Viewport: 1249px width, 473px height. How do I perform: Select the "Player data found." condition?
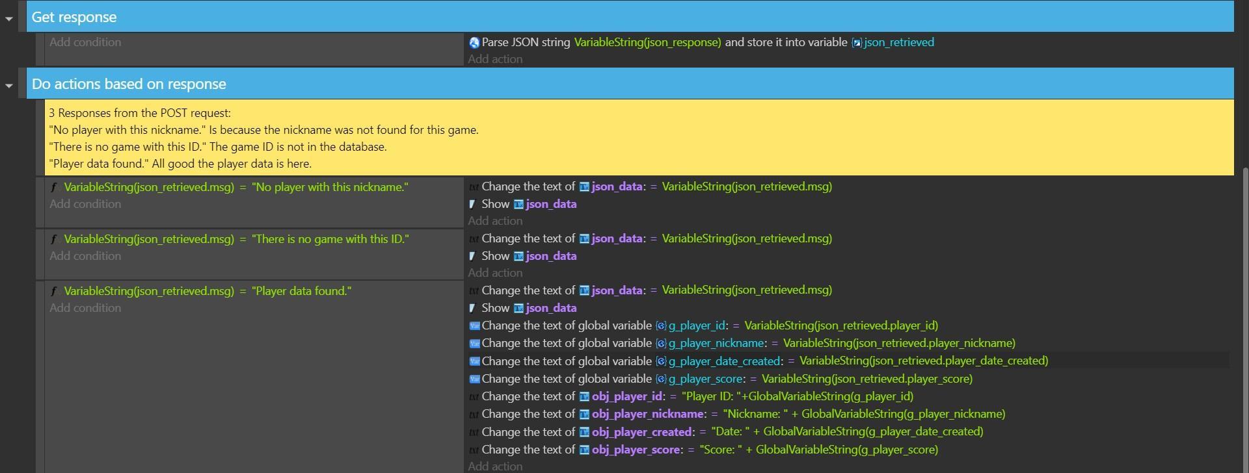tap(208, 291)
